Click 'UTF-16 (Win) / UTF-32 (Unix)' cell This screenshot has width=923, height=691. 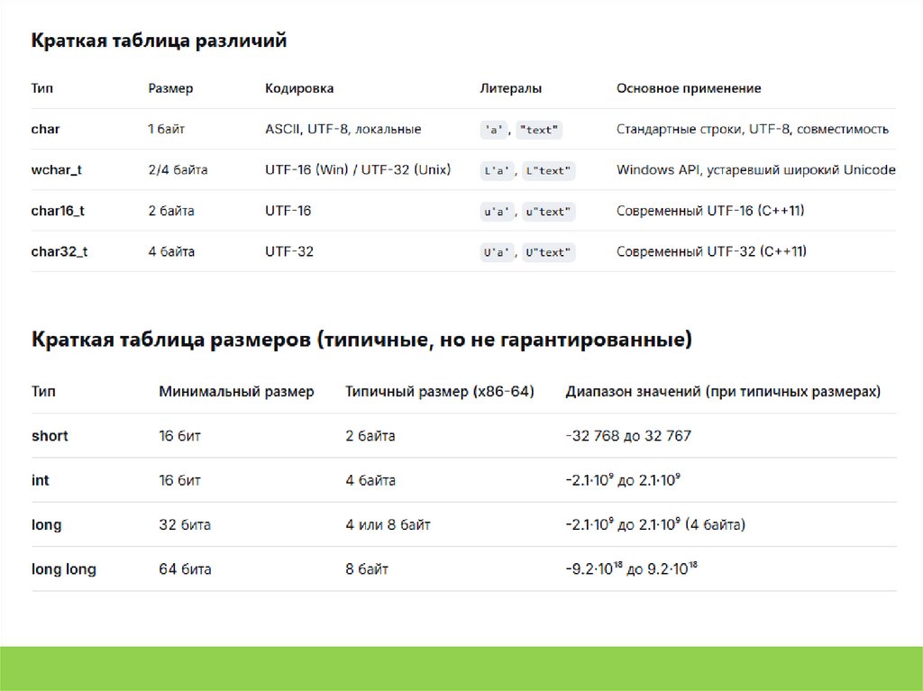(358, 169)
